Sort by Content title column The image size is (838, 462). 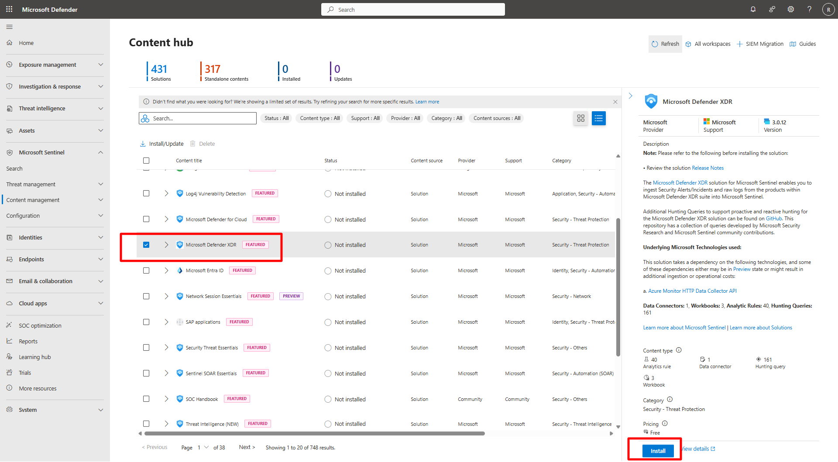click(x=189, y=161)
